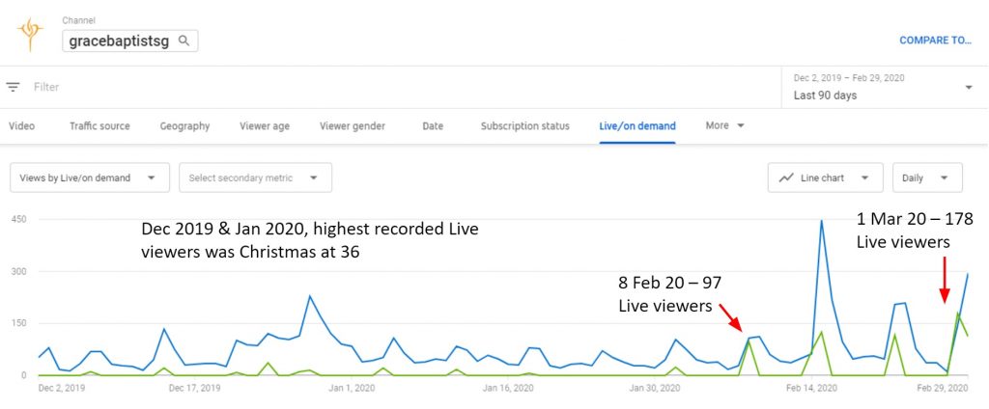Image resolution: width=989 pixels, height=409 pixels.
Task: Open Views by Live/on demand dropdown
Action: [x=89, y=177]
